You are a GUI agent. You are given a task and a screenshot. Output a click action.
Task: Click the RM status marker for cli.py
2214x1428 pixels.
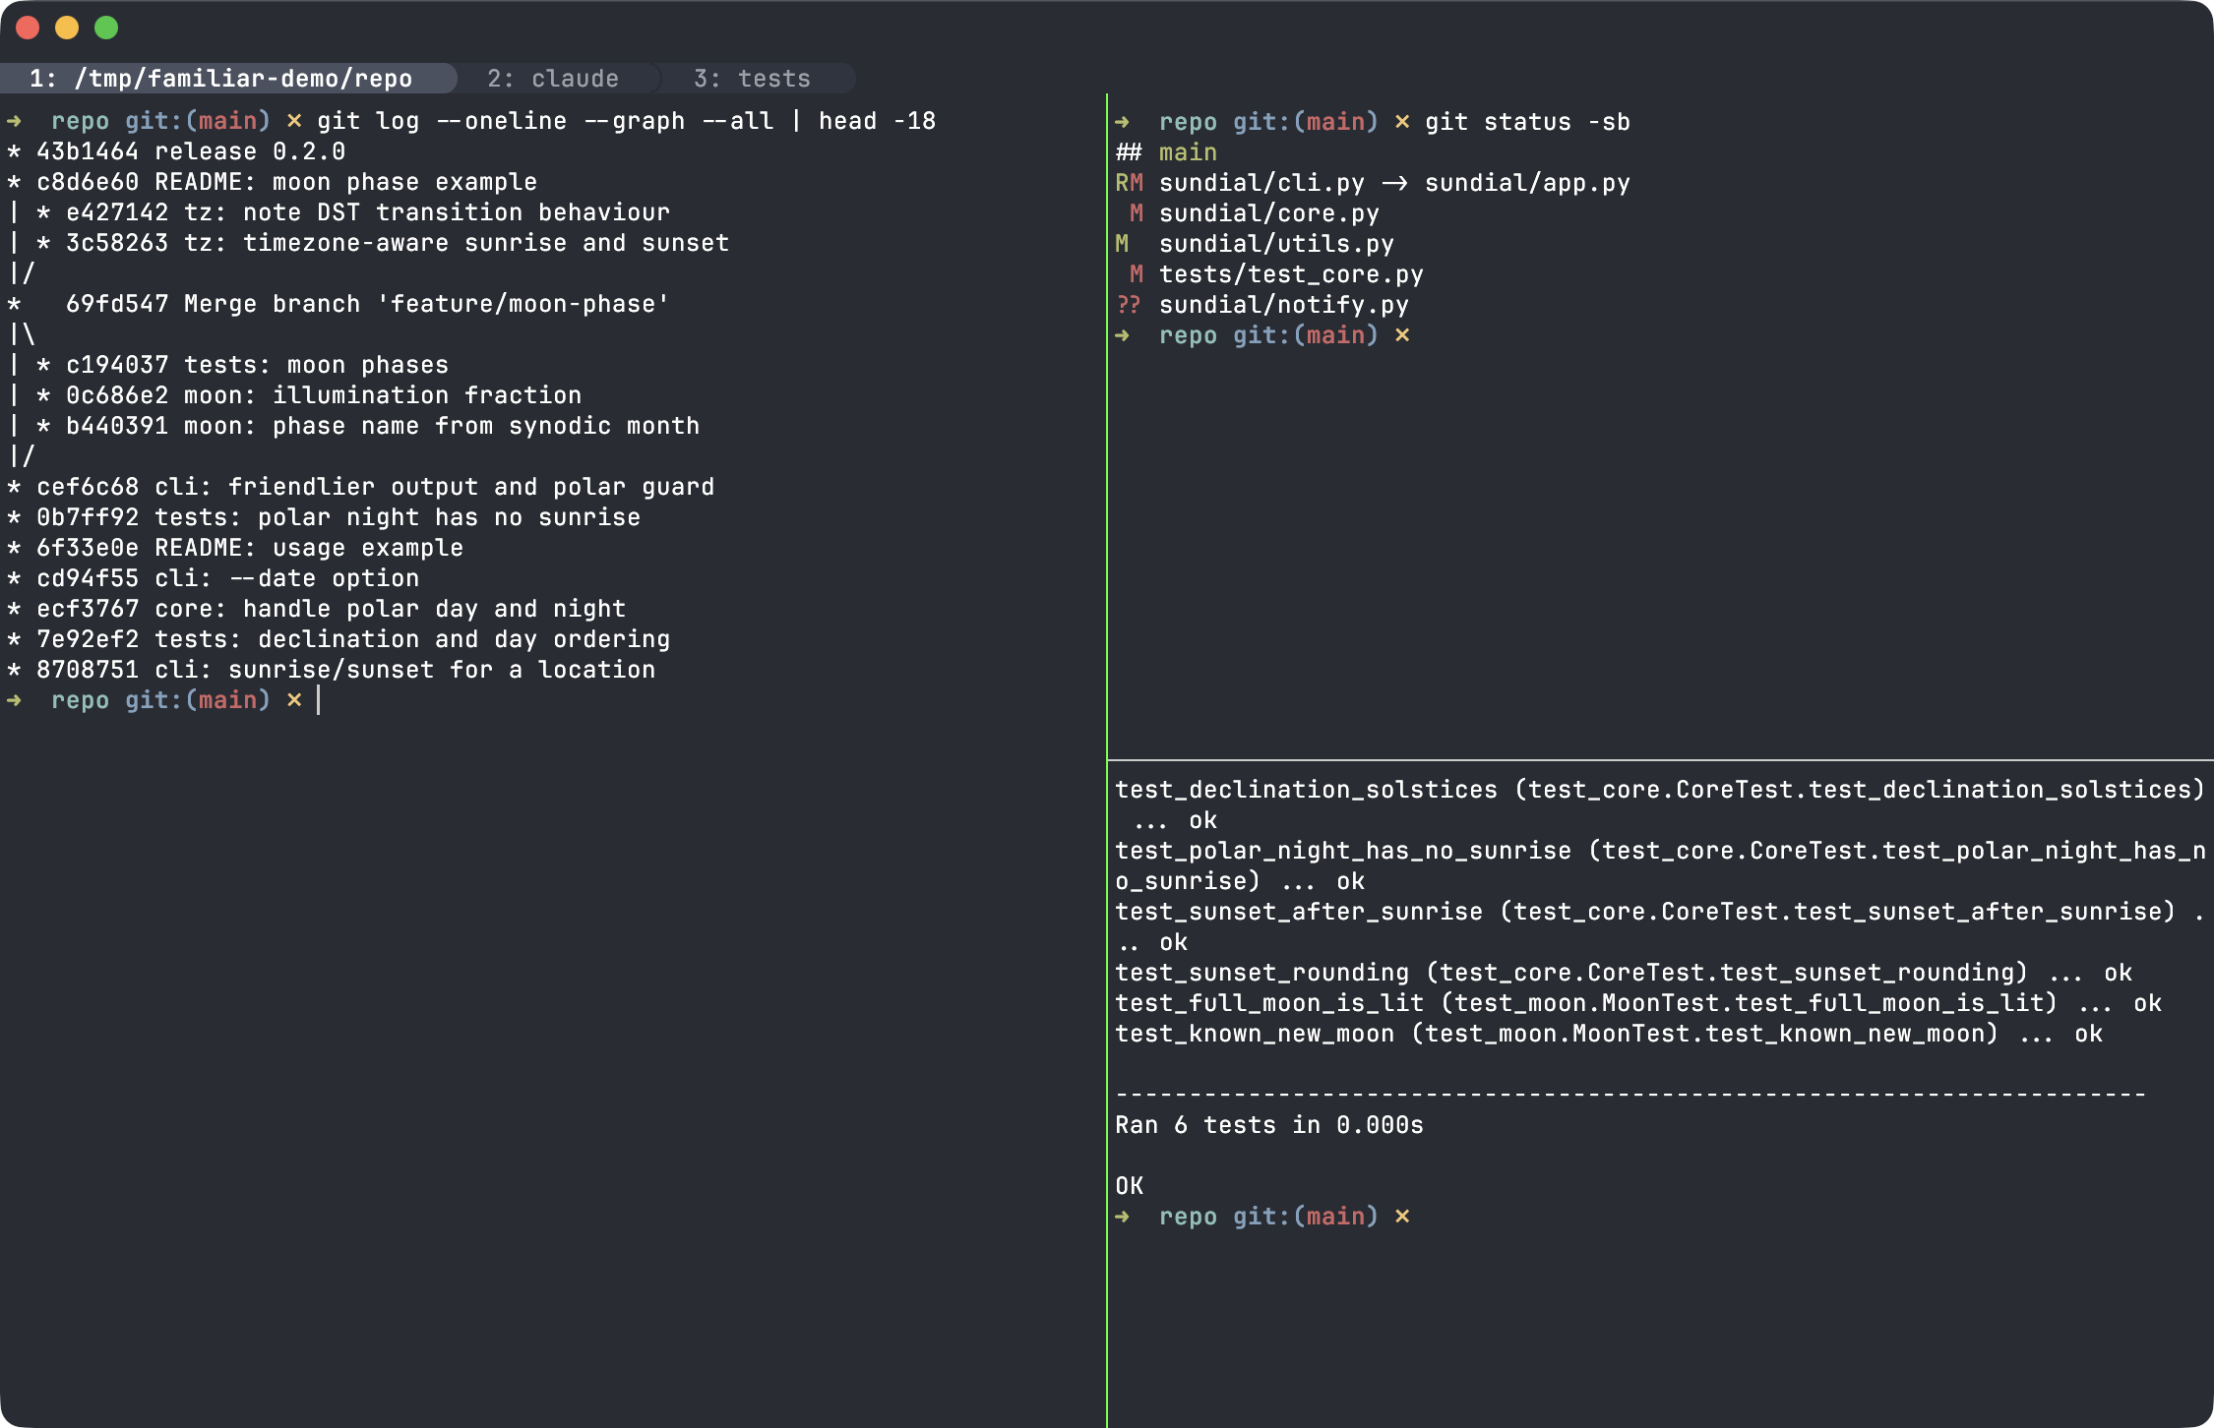pyautogui.click(x=1130, y=183)
